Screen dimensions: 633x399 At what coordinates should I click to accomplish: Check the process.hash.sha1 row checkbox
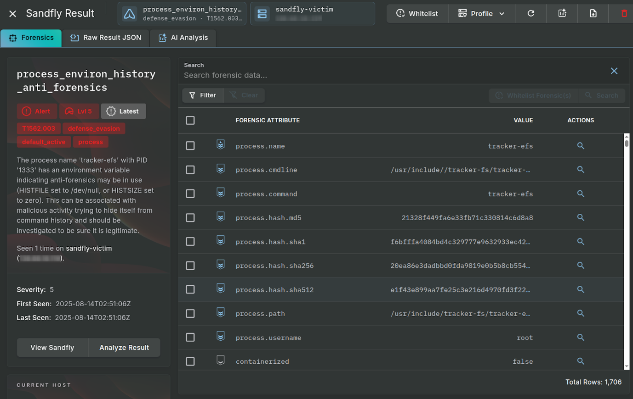click(x=190, y=241)
